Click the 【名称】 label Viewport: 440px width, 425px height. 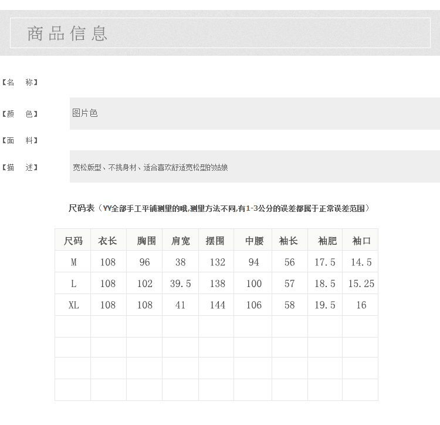(x=20, y=82)
